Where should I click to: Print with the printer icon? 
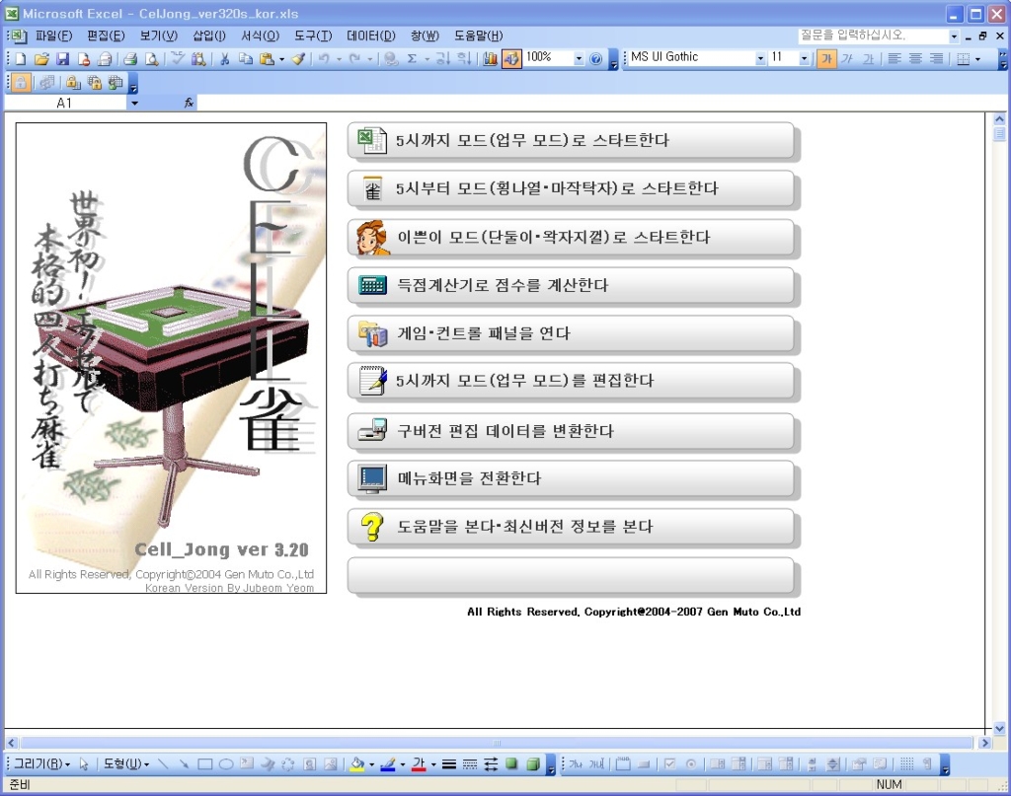click(130, 58)
